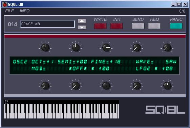Click the knob below the LFO2 label

coord(136,85)
